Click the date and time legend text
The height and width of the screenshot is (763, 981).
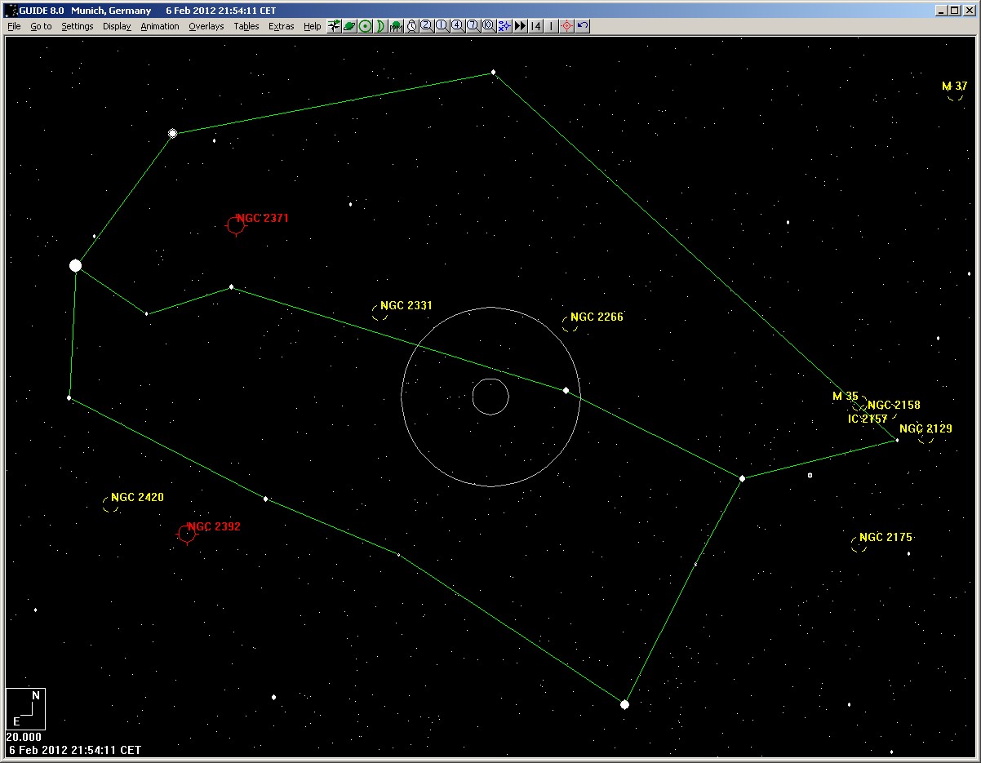pos(73,749)
